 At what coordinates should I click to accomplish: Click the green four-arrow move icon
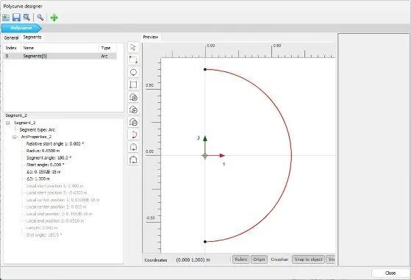tap(54, 18)
